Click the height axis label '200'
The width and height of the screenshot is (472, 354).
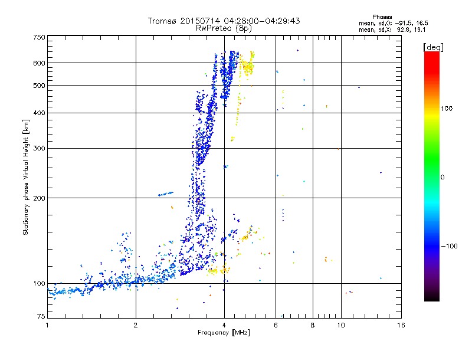pos(39,198)
